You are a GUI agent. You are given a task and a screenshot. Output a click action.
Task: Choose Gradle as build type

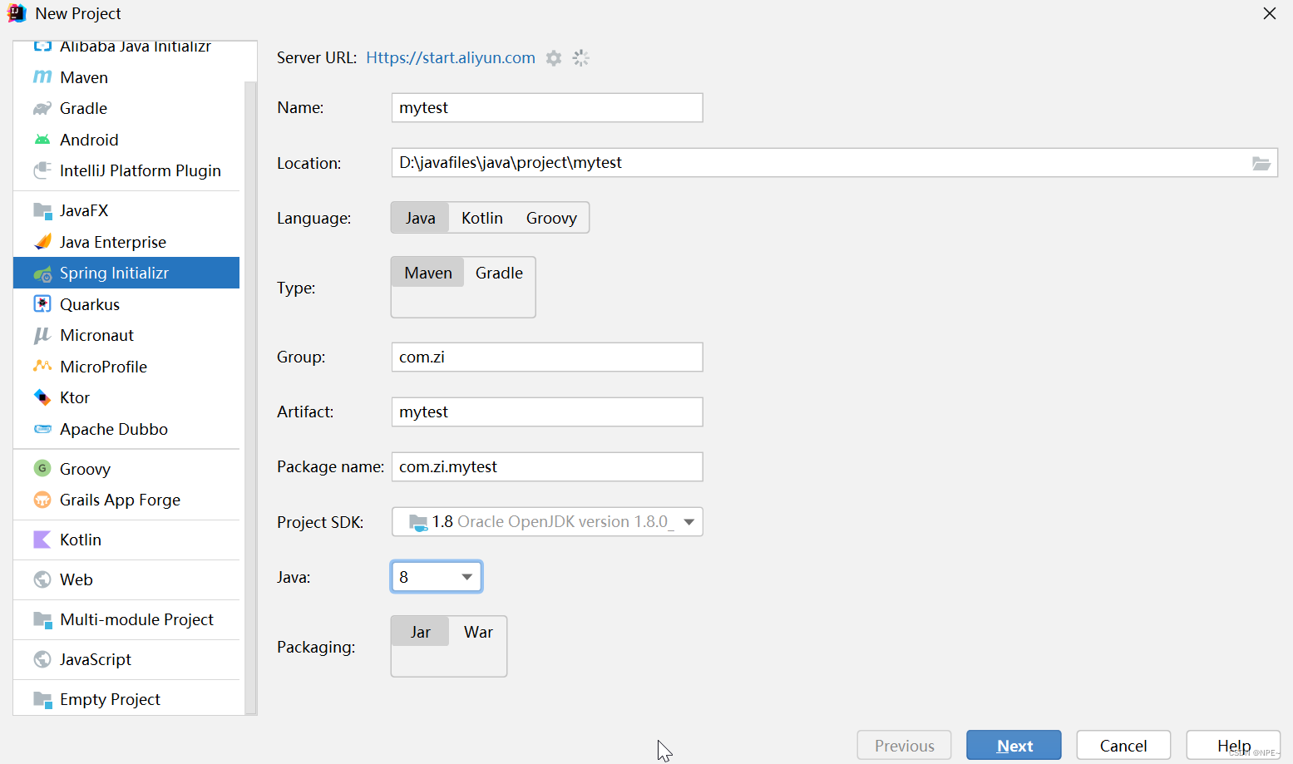pyautogui.click(x=499, y=273)
